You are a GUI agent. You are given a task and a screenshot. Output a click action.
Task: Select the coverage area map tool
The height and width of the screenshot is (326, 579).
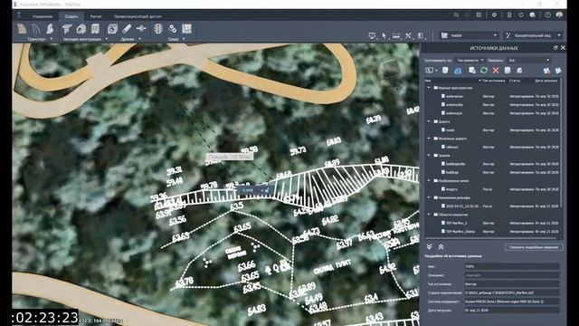186,28
